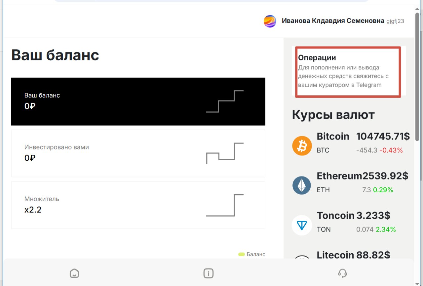This screenshot has width=423, height=286.
Task: Click the Toncoin logo icon
Action: pyautogui.click(x=302, y=225)
